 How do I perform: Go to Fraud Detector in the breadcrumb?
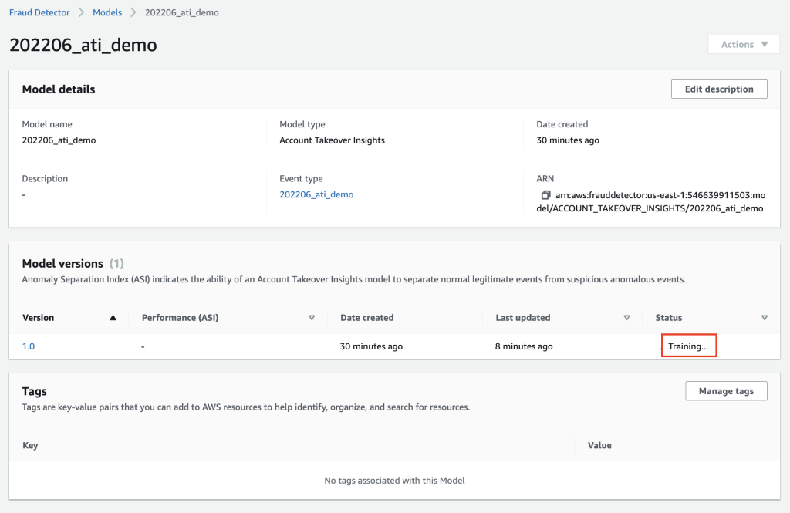pyautogui.click(x=39, y=13)
